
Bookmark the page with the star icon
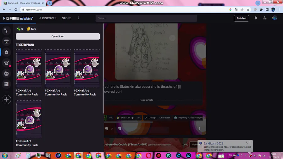248,9
